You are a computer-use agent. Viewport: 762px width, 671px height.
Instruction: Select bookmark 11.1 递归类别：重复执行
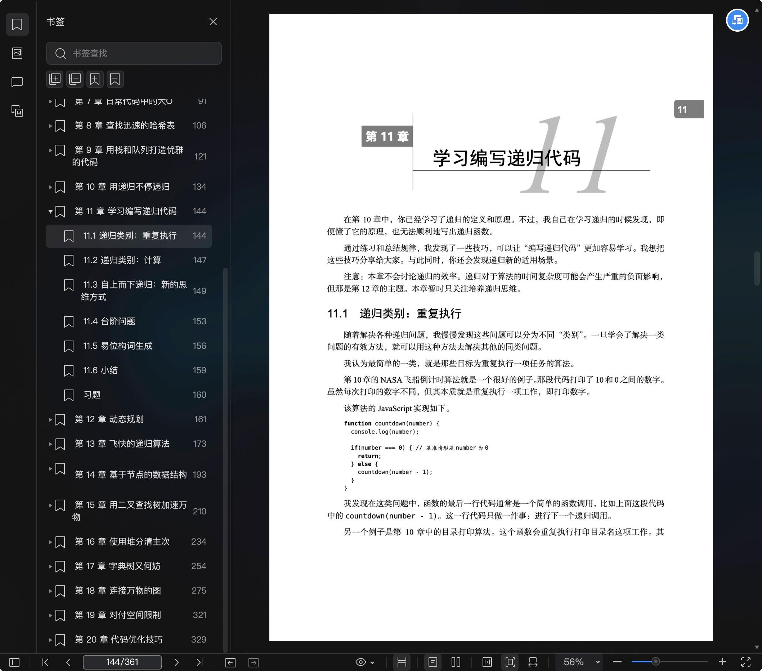tap(129, 236)
